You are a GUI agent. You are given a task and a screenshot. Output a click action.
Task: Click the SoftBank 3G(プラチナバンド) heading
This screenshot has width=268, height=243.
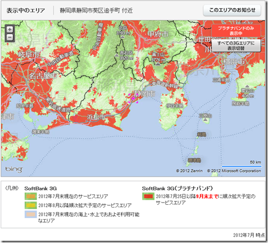coord(178,188)
